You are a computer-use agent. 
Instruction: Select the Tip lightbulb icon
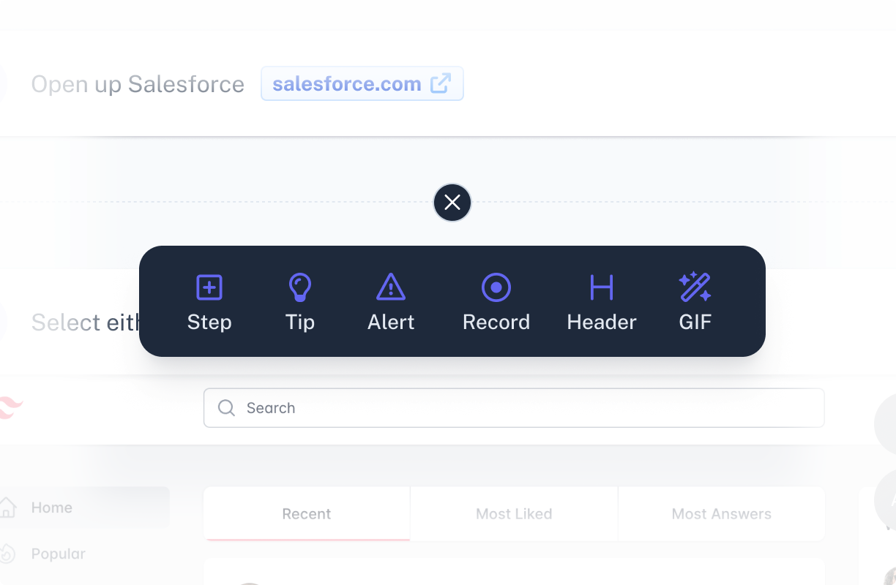tap(300, 287)
